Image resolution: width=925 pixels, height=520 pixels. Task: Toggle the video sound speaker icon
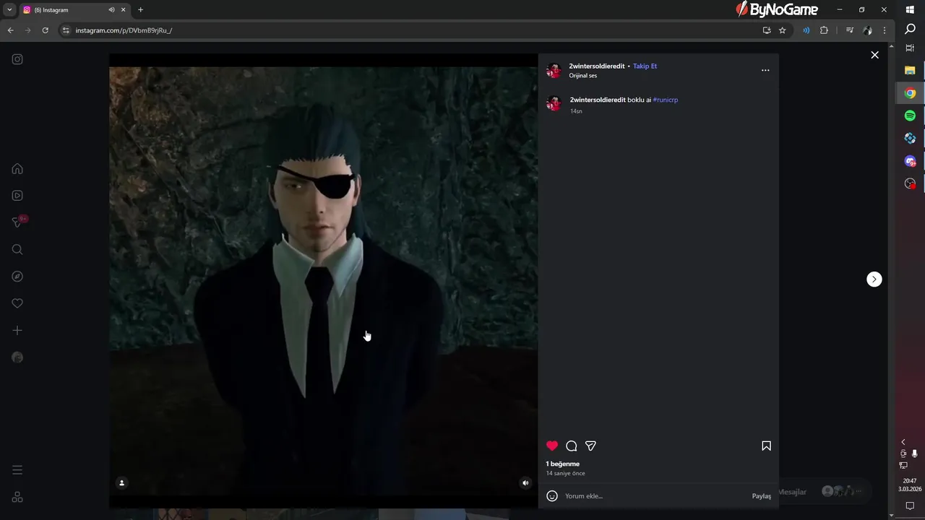tap(525, 483)
